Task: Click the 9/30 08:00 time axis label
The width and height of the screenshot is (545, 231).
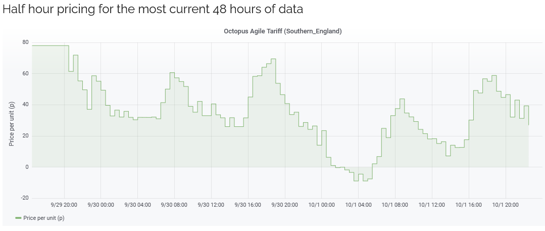Action: 174,205
